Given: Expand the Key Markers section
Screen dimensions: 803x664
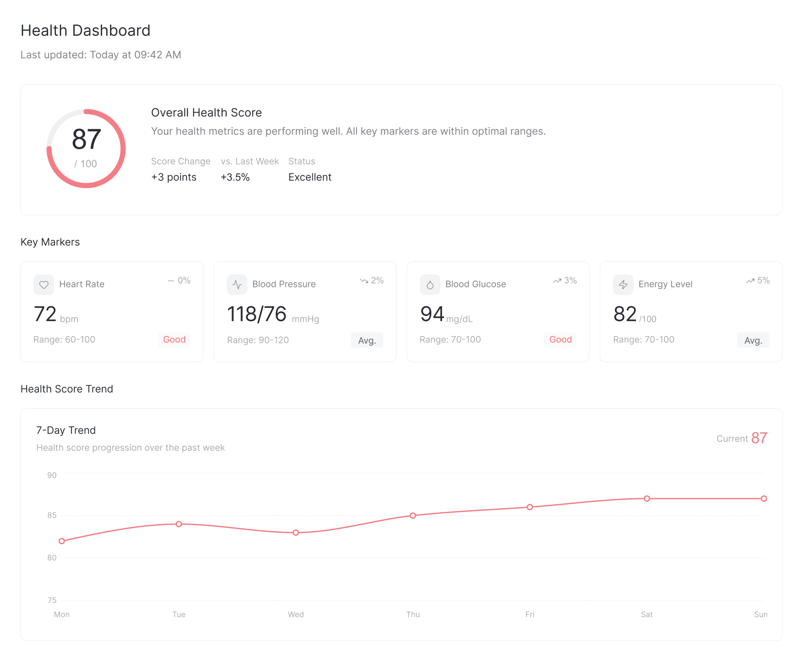Looking at the screenshot, I should [50, 242].
